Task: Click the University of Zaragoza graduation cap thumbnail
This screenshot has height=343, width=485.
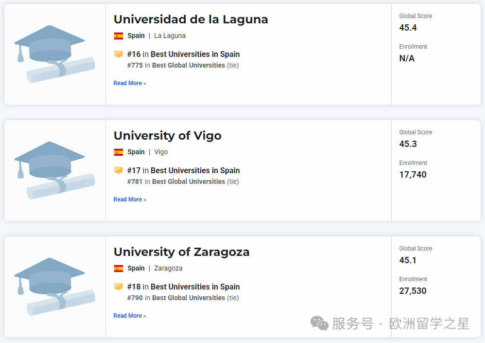Action: pos(54,287)
